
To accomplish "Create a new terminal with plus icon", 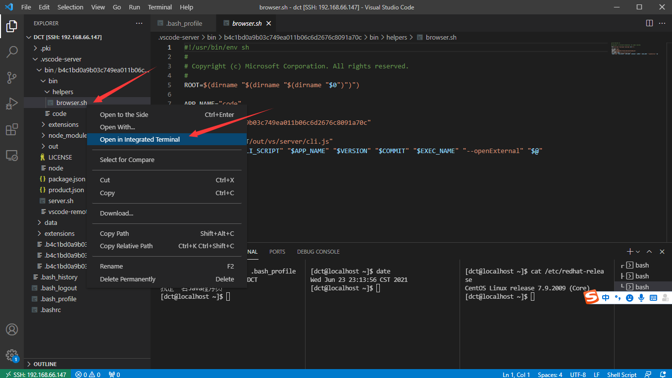I will tap(630, 252).
